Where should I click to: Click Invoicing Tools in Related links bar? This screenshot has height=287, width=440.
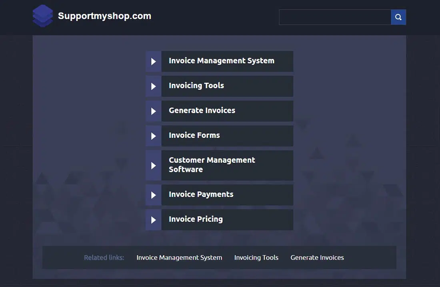coord(256,257)
